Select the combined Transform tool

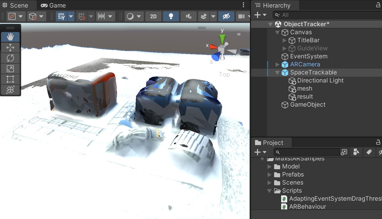(x=10, y=90)
